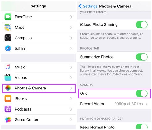Tap the Maps app icon
The width and height of the screenshot is (152, 130).
pos(8,27)
